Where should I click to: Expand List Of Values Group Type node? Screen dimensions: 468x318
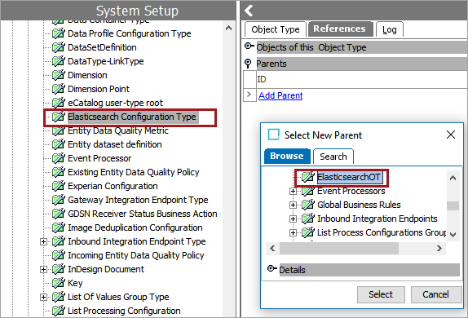pyautogui.click(x=43, y=297)
